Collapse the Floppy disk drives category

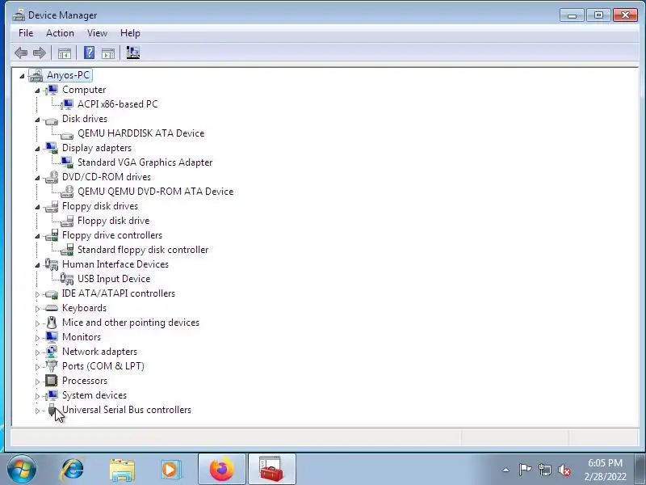37,207
